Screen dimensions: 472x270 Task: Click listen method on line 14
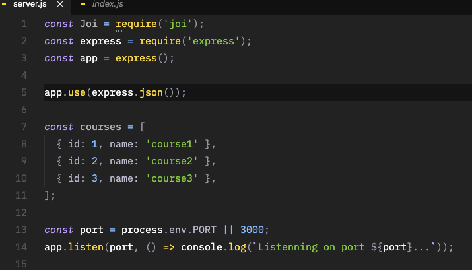tap(86, 247)
